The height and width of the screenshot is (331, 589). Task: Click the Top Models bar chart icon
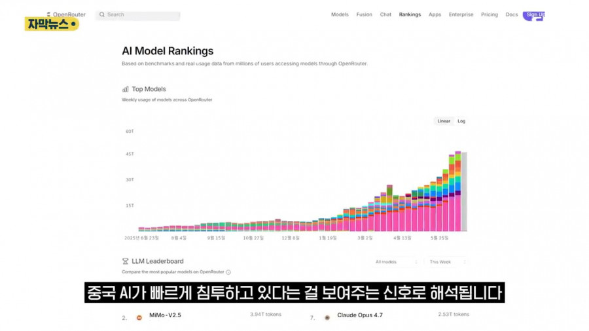(126, 90)
